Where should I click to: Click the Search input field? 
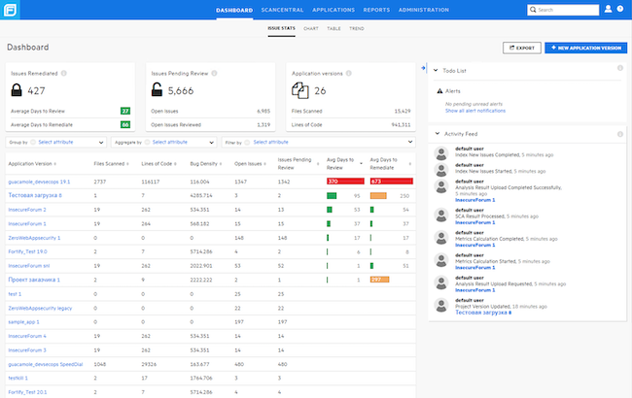click(566, 10)
